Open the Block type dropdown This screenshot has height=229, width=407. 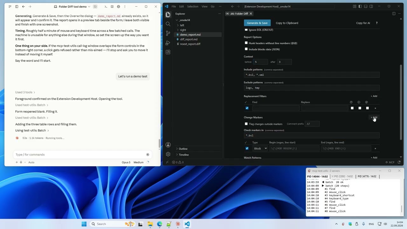tap(260, 149)
